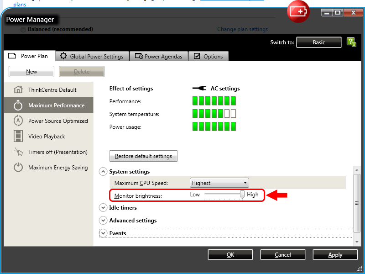Click Restore default settings button
The height and width of the screenshot is (274, 365).
(x=143, y=156)
